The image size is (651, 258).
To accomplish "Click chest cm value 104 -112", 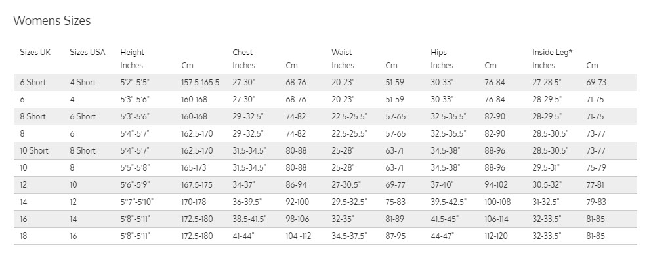I will pos(298,236).
